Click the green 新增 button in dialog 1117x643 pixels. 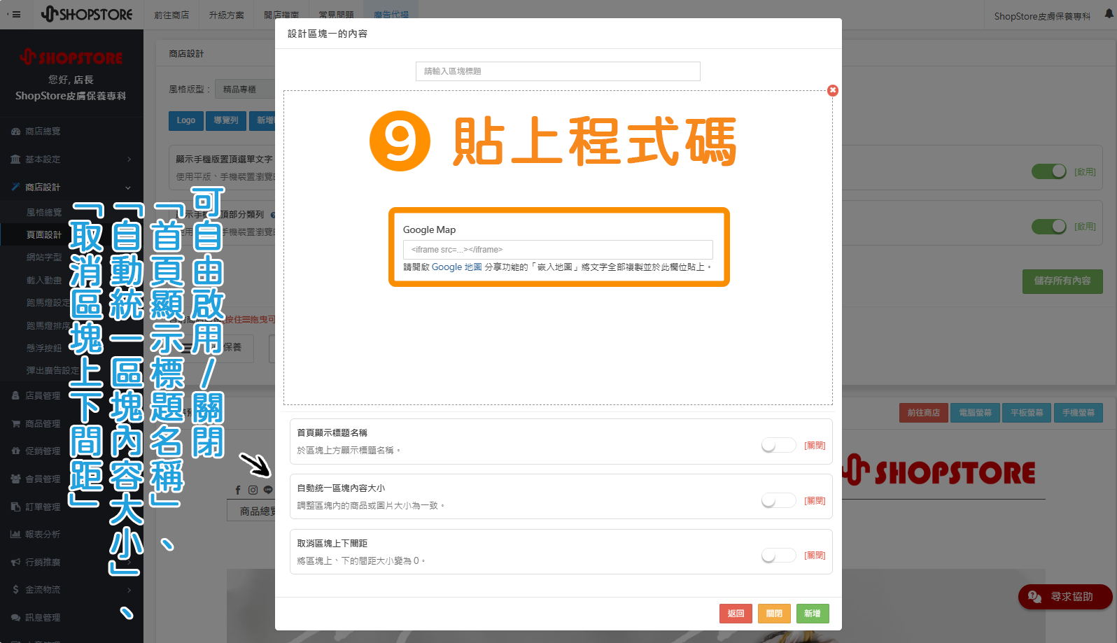point(812,614)
